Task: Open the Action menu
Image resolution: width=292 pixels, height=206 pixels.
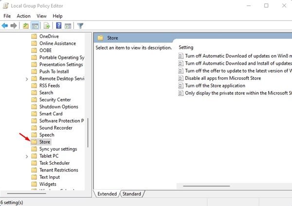Action: pyautogui.click(x=24, y=16)
